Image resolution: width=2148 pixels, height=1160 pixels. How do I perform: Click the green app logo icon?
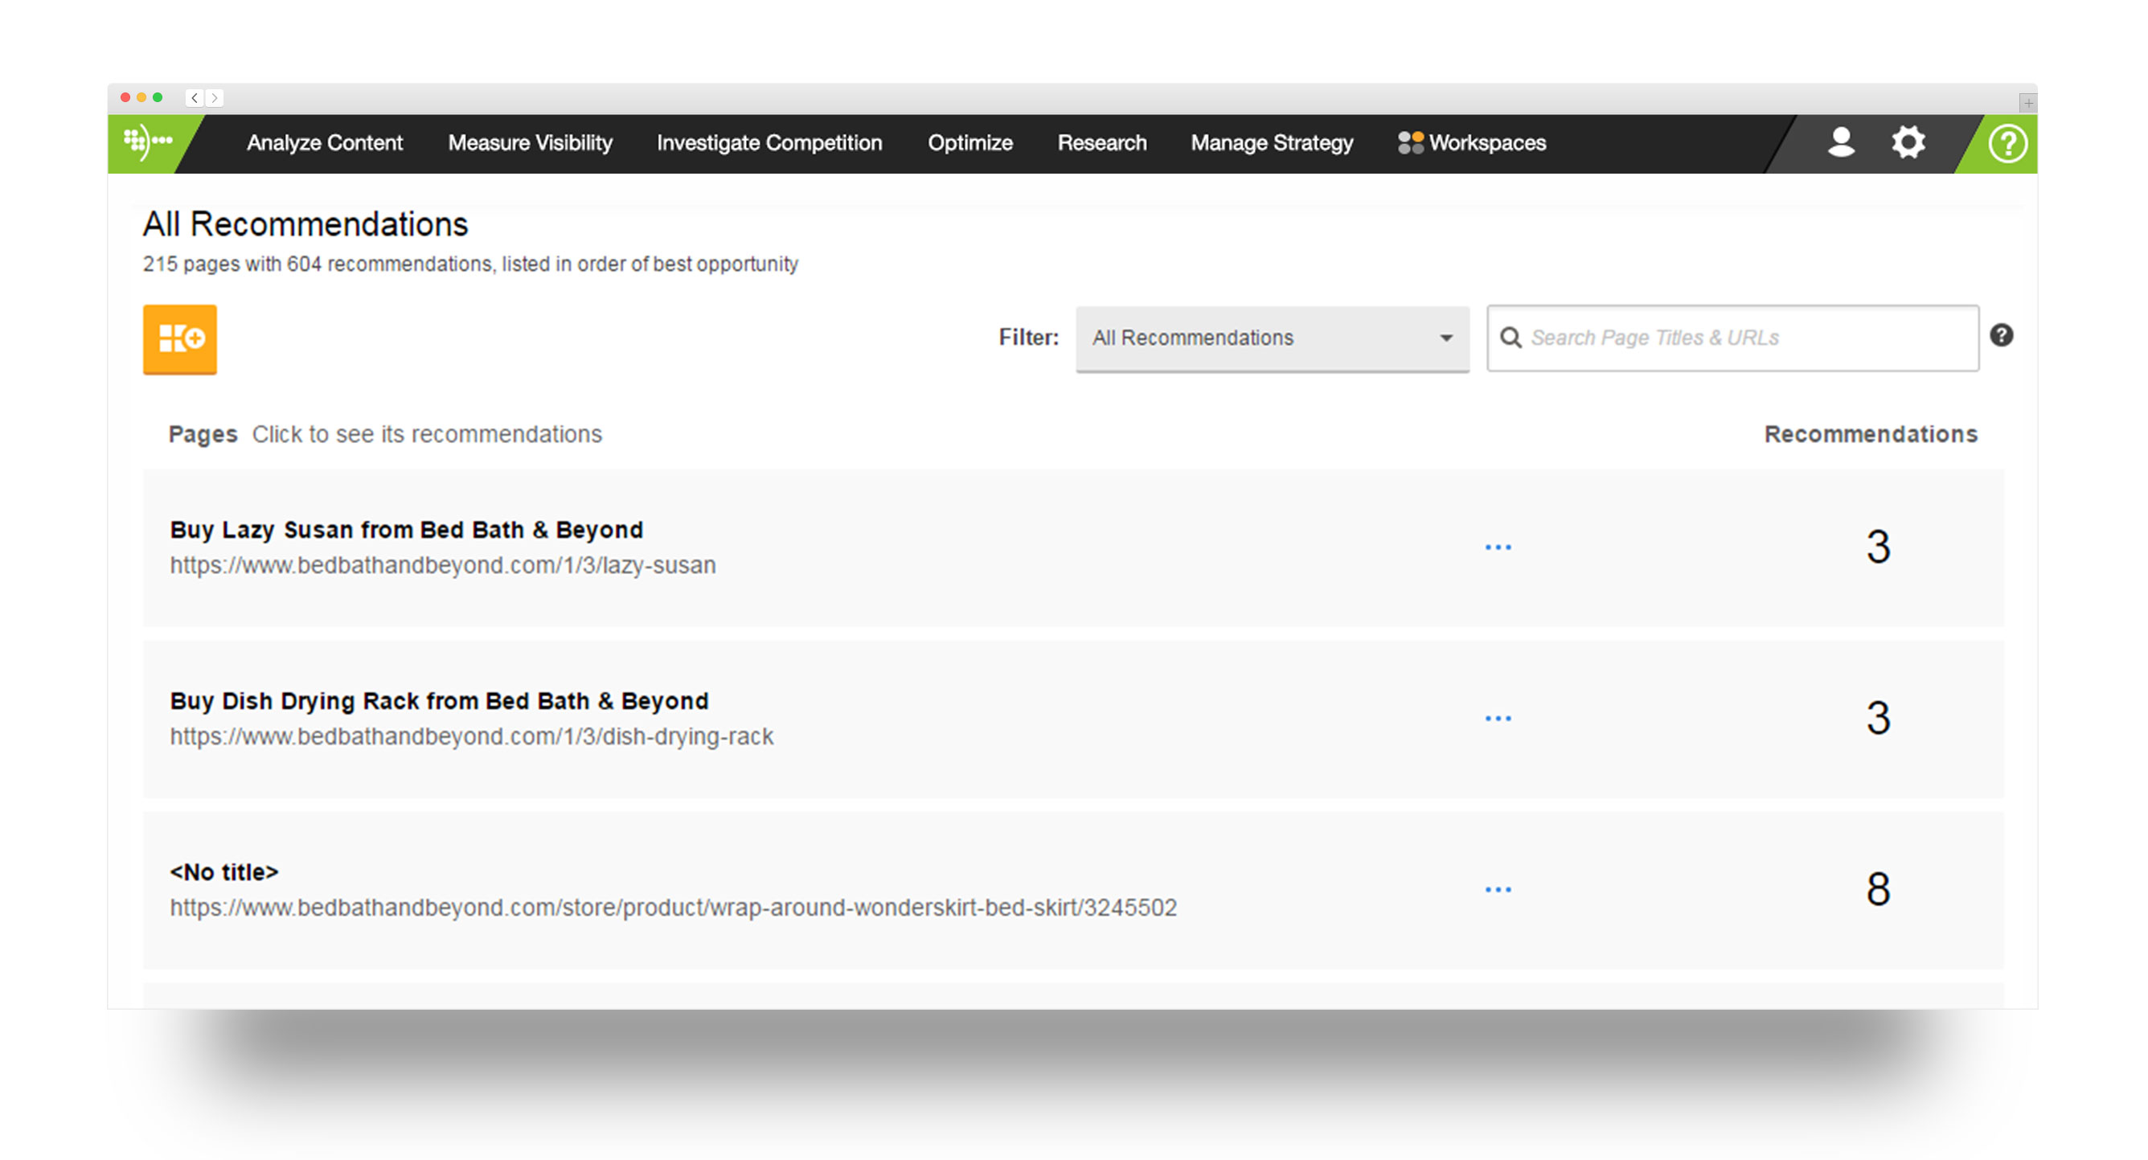pos(148,141)
